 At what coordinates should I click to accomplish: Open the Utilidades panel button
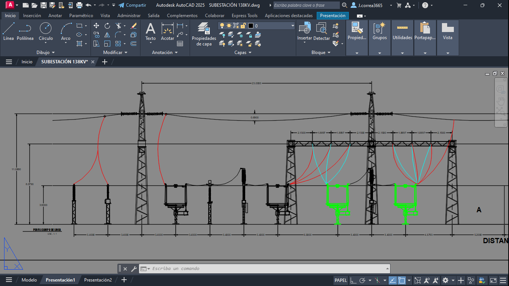[x=402, y=37]
